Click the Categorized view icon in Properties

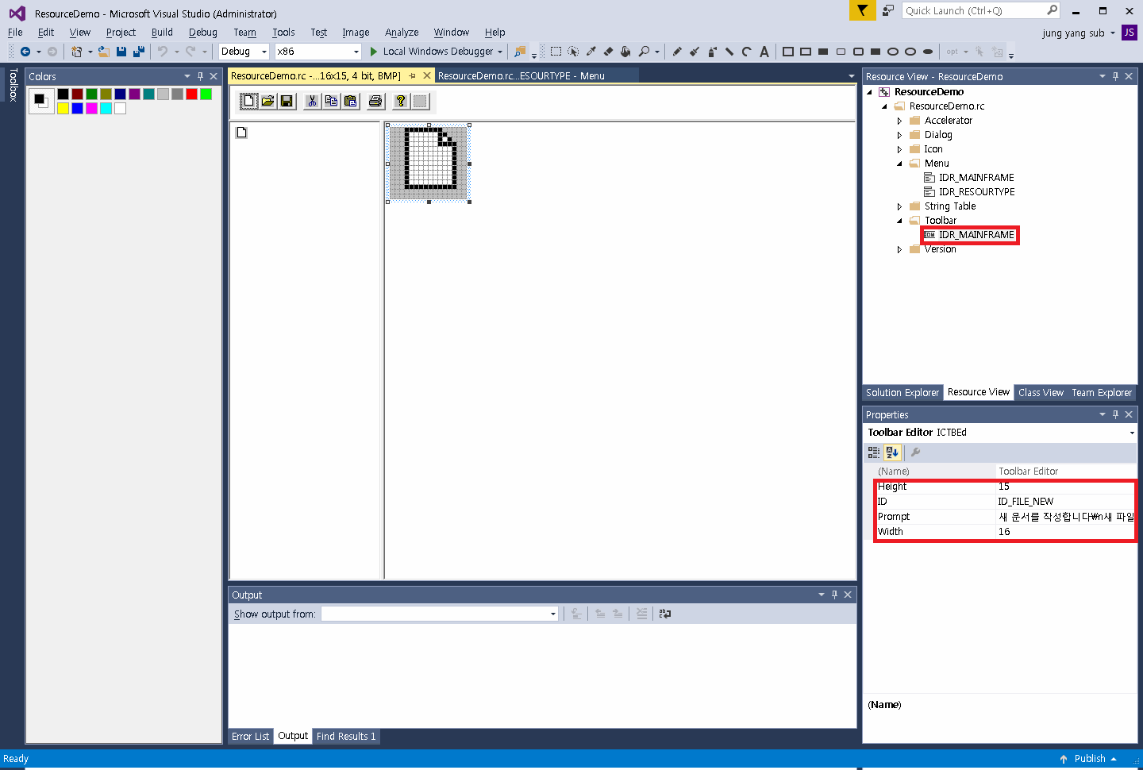pos(874,452)
